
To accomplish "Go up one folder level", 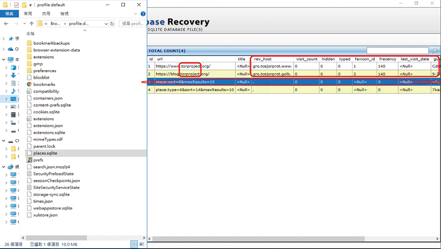I will click(x=31, y=24).
